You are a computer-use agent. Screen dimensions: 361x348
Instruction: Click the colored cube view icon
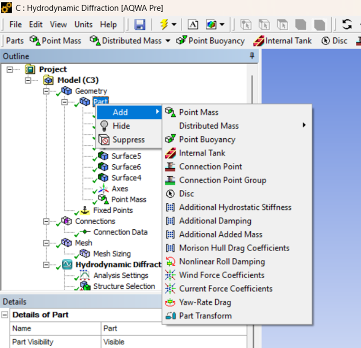pos(211,24)
